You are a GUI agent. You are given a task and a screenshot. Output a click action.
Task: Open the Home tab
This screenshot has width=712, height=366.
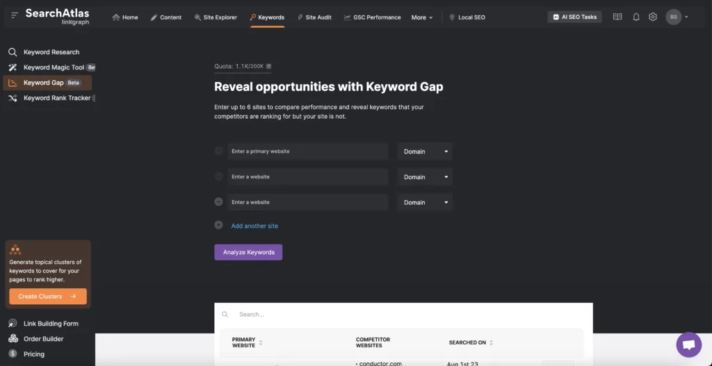pyautogui.click(x=125, y=17)
